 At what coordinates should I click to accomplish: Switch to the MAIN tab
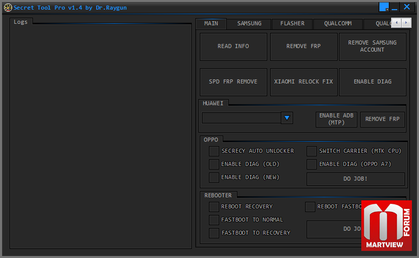211,23
